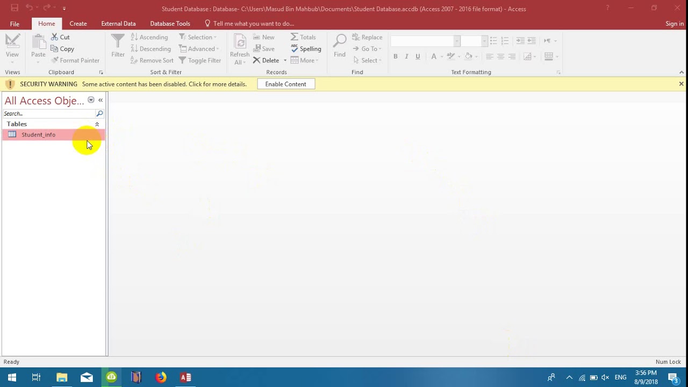Image resolution: width=688 pixels, height=387 pixels.
Task: Go to the Database Tools tab
Action: pyautogui.click(x=170, y=24)
